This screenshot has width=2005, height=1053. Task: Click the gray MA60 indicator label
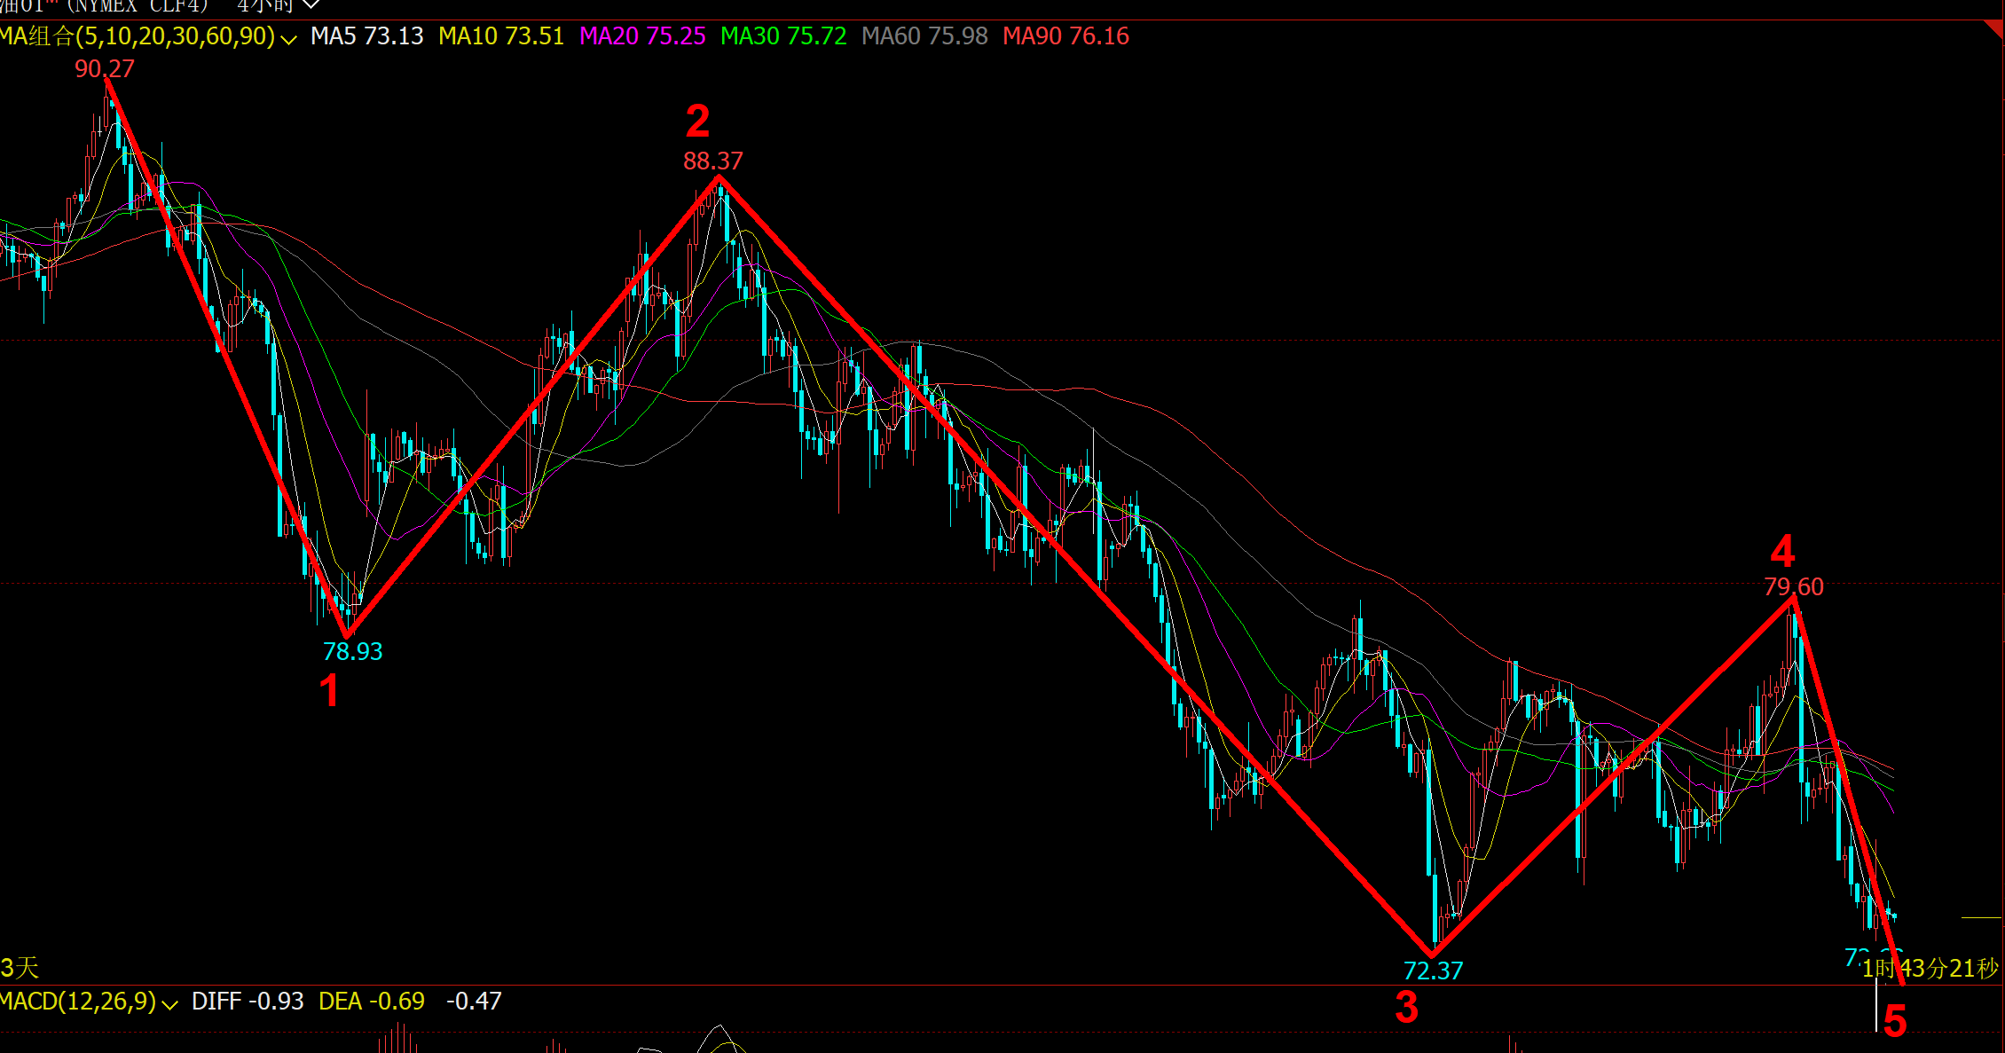[924, 36]
